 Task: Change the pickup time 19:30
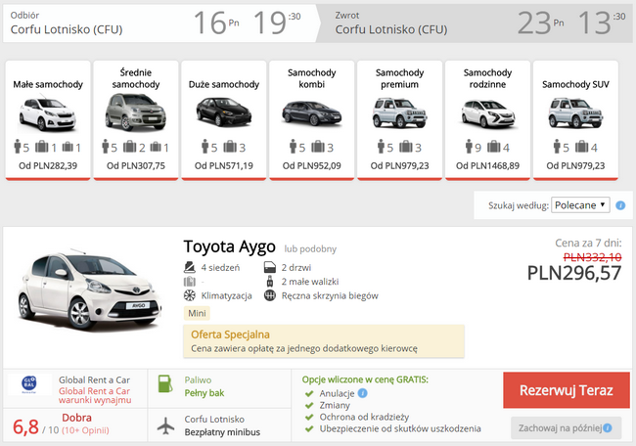(x=277, y=22)
